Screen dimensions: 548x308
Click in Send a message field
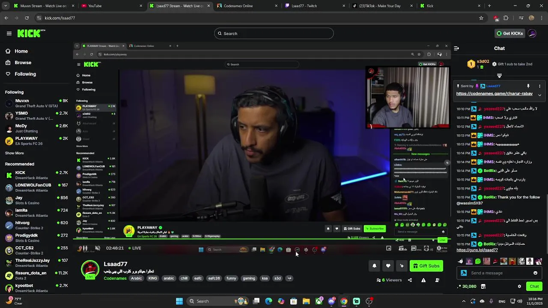pos(499,273)
